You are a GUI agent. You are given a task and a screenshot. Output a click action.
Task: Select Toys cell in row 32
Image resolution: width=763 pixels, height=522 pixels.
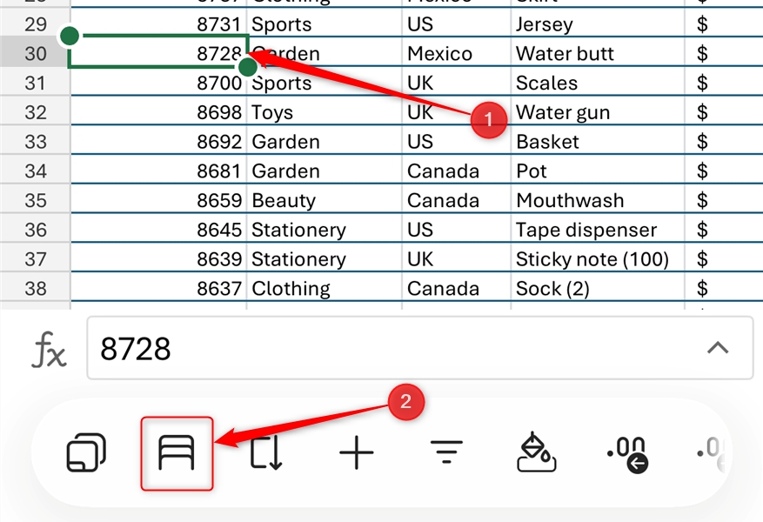tap(325, 112)
